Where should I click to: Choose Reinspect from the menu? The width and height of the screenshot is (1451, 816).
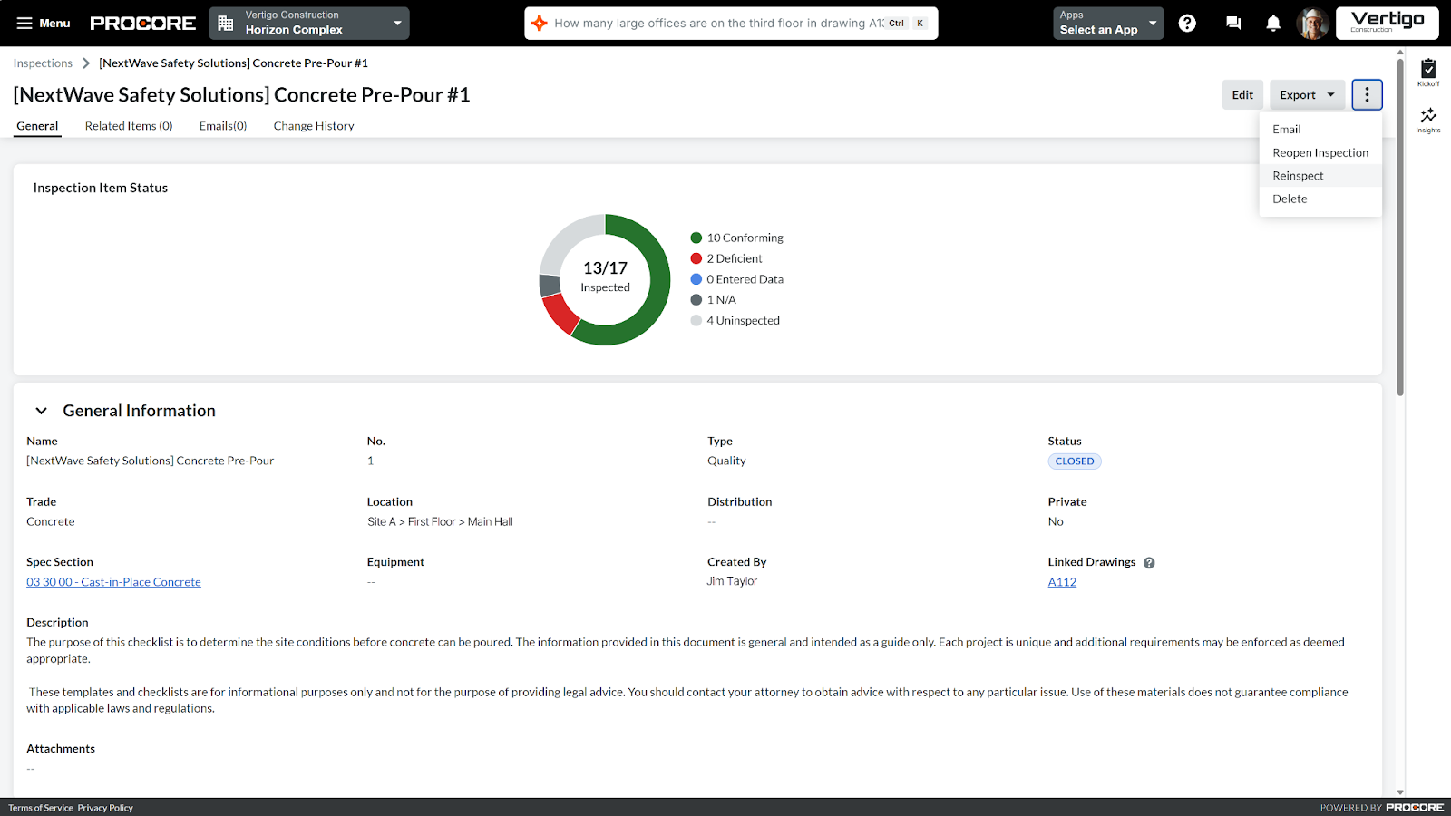pos(1320,176)
